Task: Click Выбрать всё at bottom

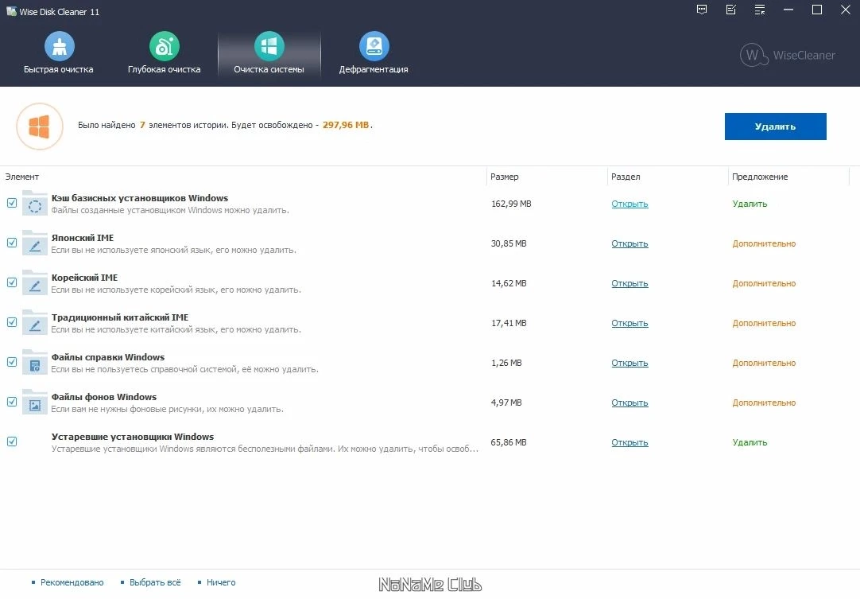Action: pyautogui.click(x=155, y=582)
